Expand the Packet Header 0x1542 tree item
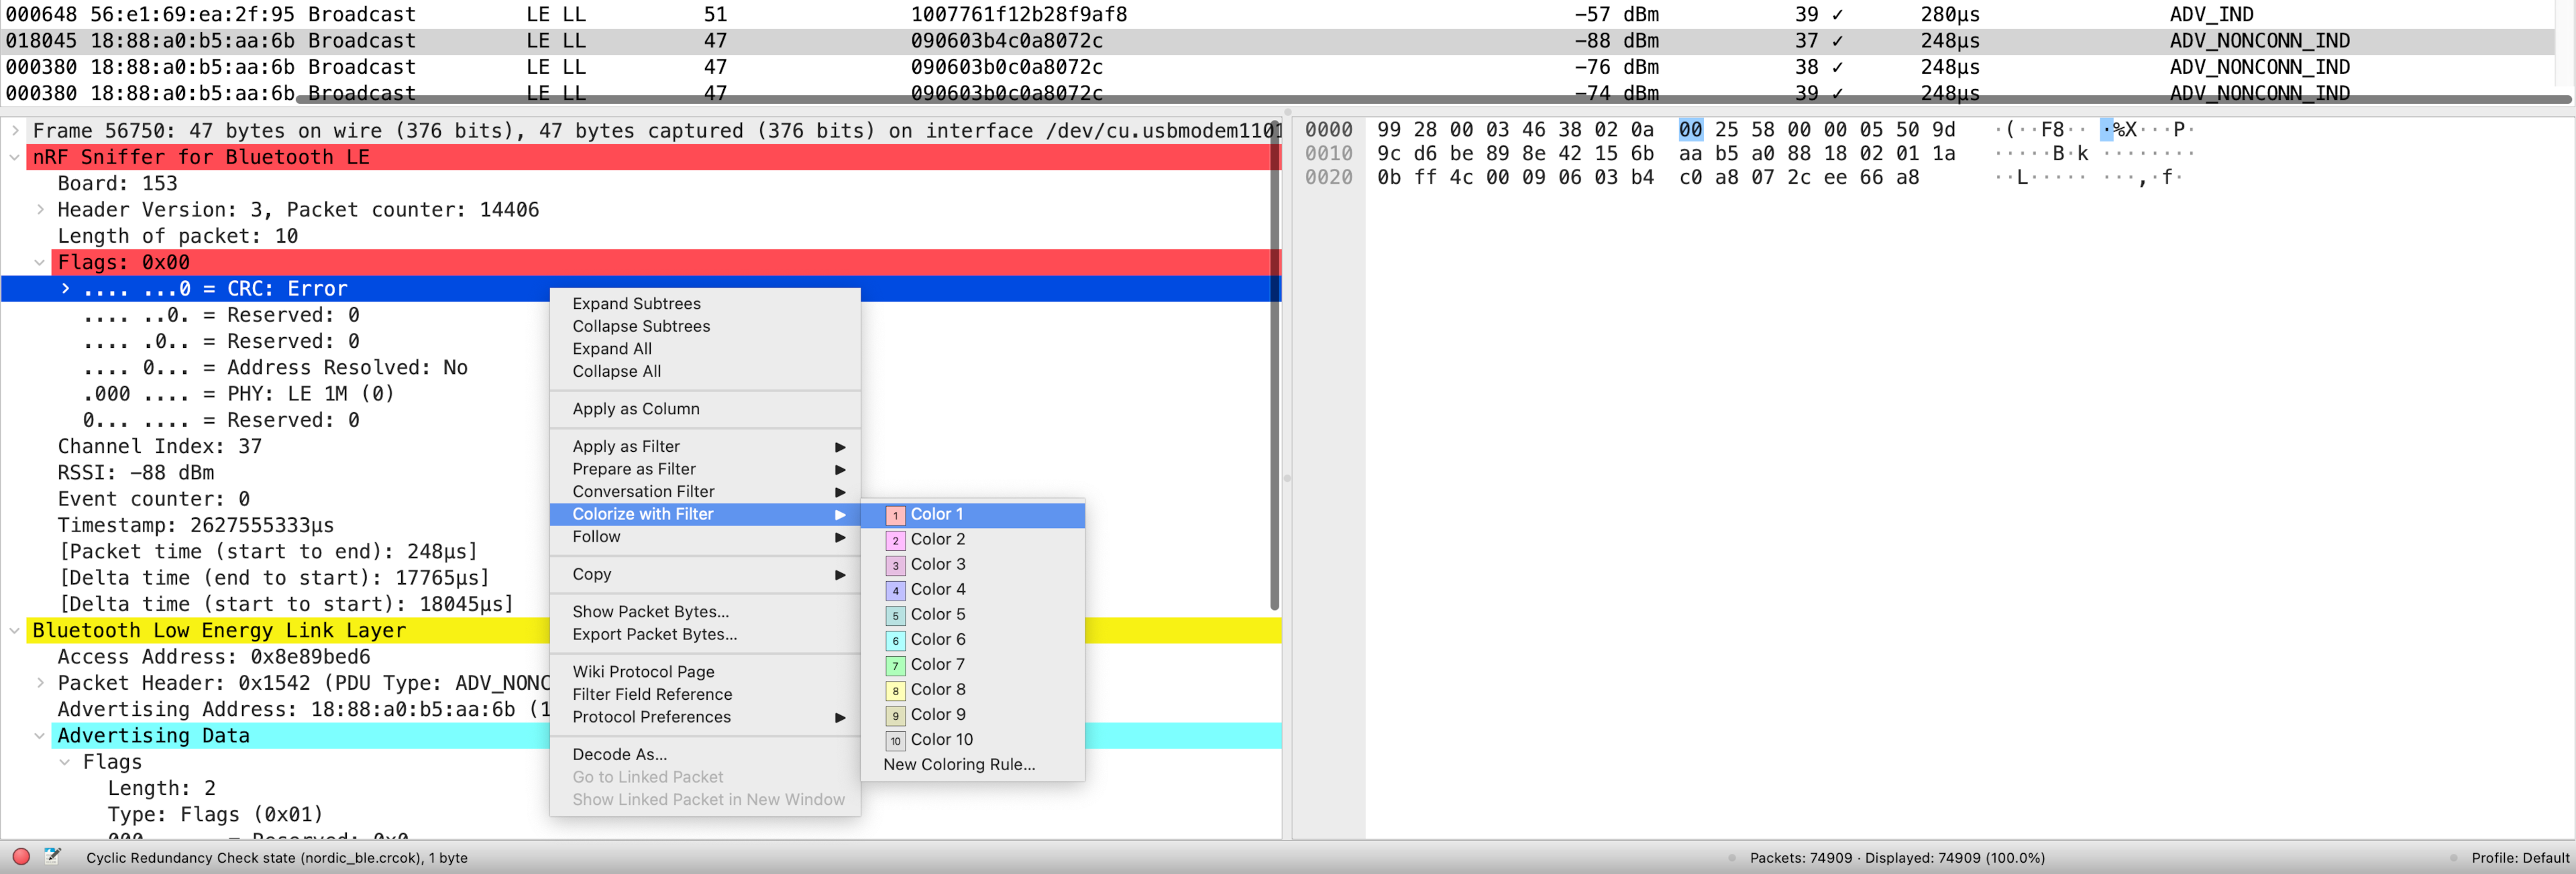This screenshot has height=874, width=2576. coord(41,683)
